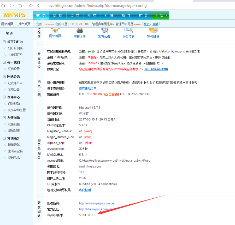The width and height of the screenshot is (235, 225).
Task: Collapse the 友情链接 sidebar section
Action: [x=14, y=118]
